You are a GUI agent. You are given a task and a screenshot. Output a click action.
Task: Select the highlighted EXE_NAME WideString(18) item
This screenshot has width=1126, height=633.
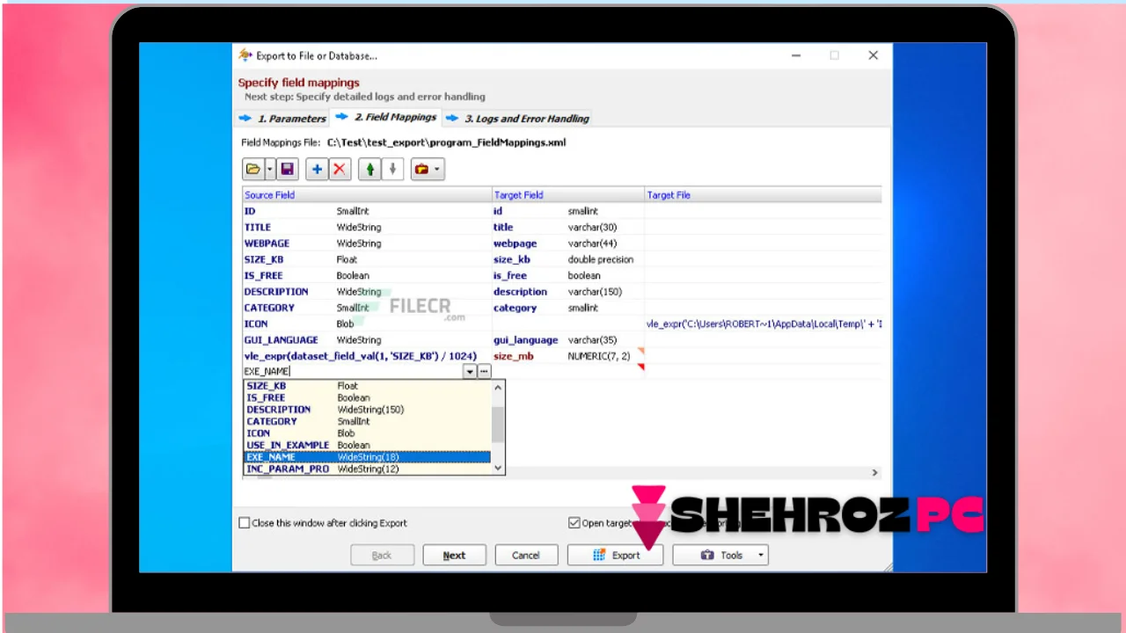[x=367, y=457]
